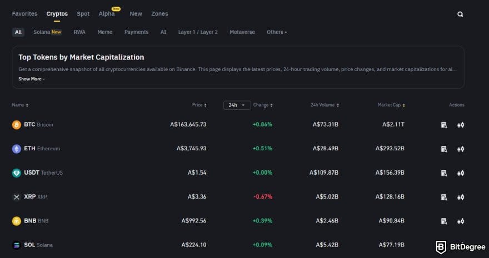Image resolution: width=489 pixels, height=258 pixels.
Task: Open the 24h timeframe dropdown
Action: click(x=237, y=105)
